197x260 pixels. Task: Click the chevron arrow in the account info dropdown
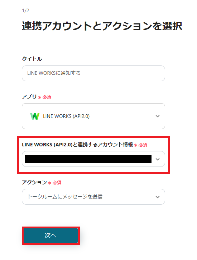pos(158,159)
